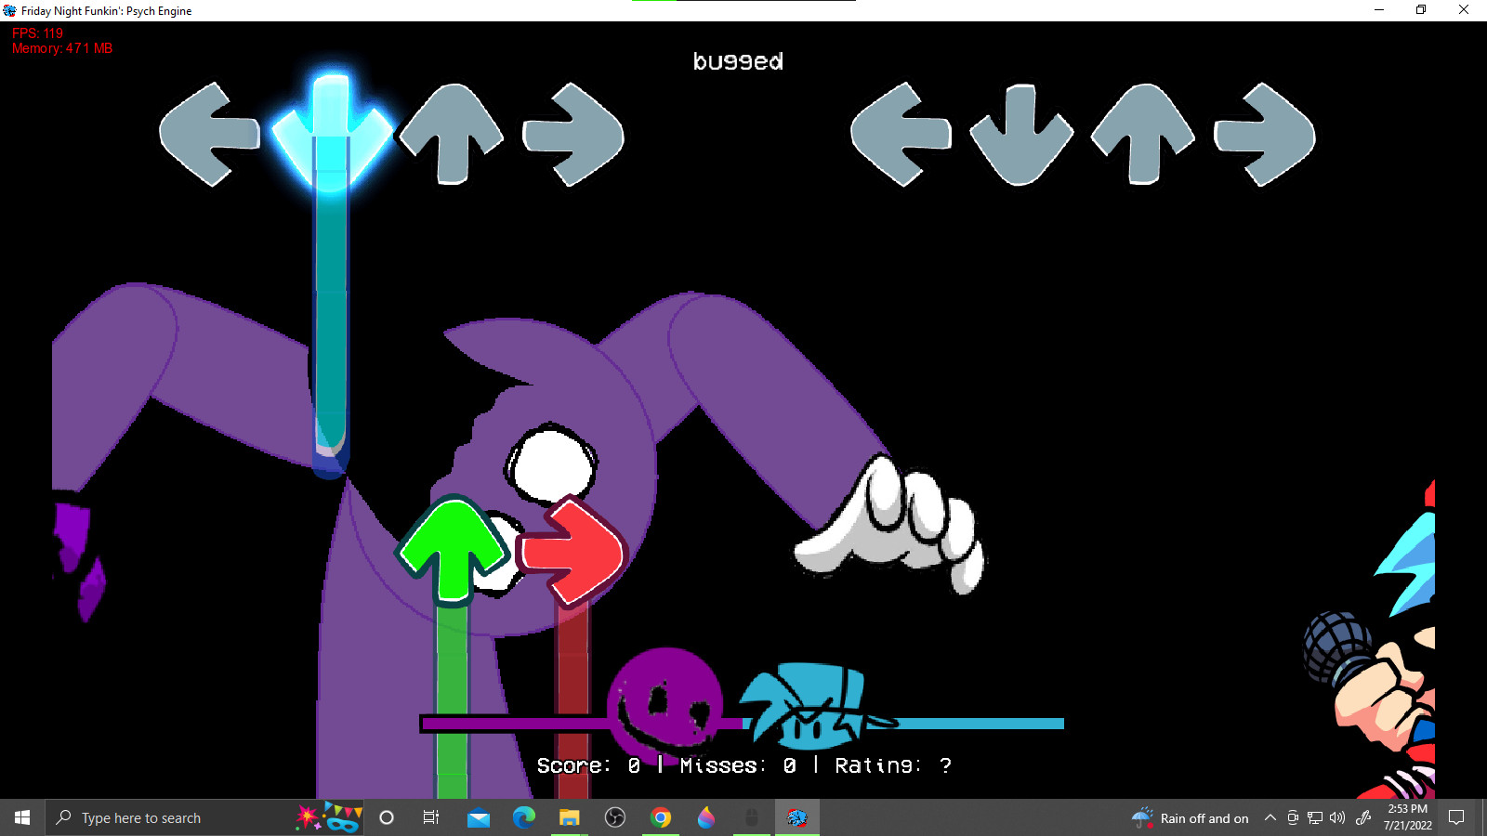The height and width of the screenshot is (836, 1487).
Task: Open the volume control in the tray
Action: tap(1337, 817)
